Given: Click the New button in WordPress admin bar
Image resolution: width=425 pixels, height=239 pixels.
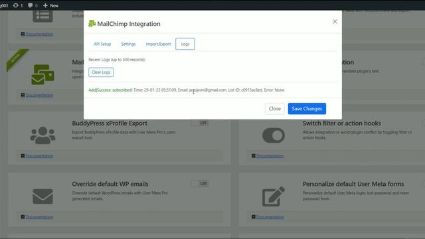Looking at the screenshot, I should pyautogui.click(x=50, y=5).
